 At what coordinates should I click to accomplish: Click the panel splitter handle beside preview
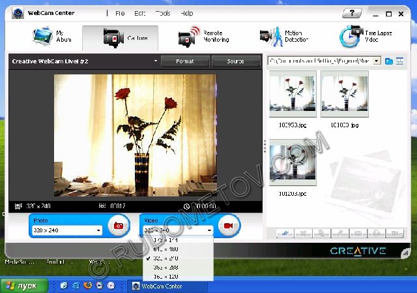coord(265,146)
